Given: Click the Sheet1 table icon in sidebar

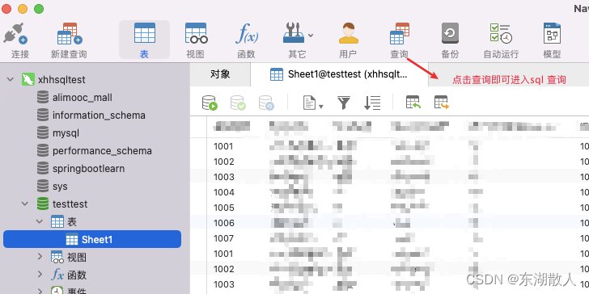Looking at the screenshot, I should tap(72, 239).
